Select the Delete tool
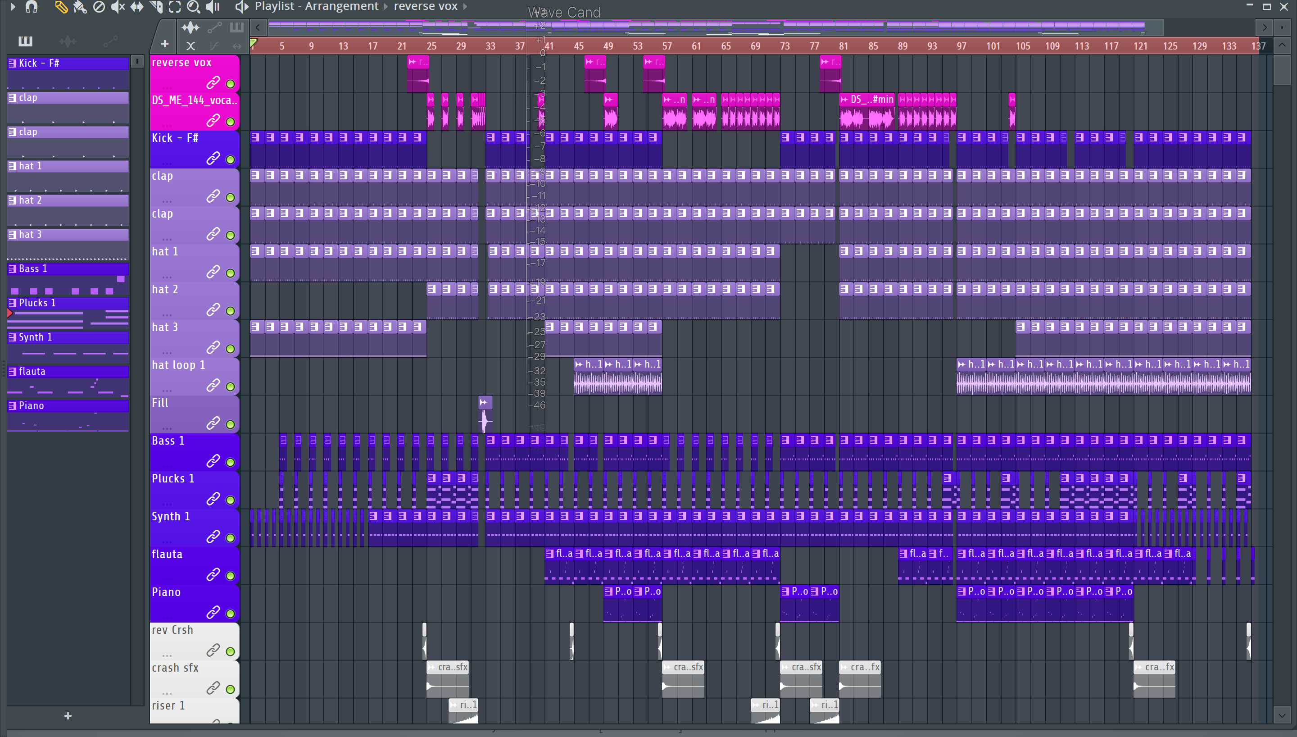 point(99,7)
